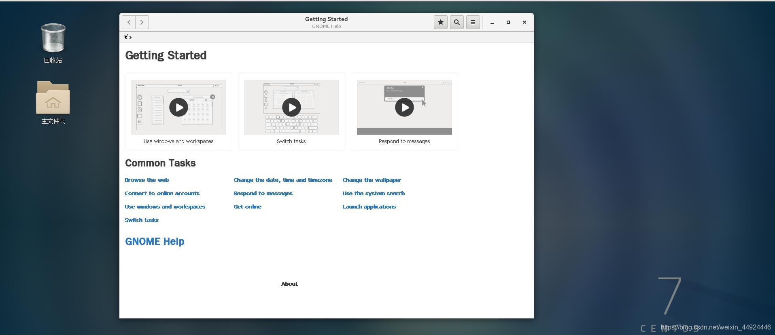Click the Switch tasks card caption
The image size is (775, 335).
pyautogui.click(x=291, y=141)
